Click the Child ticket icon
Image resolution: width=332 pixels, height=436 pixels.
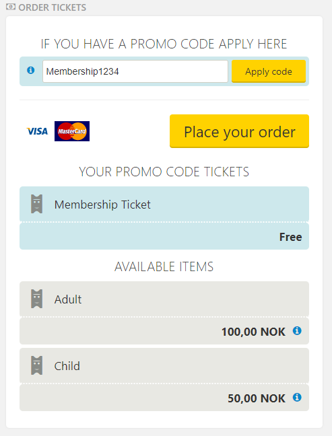pyautogui.click(x=37, y=365)
